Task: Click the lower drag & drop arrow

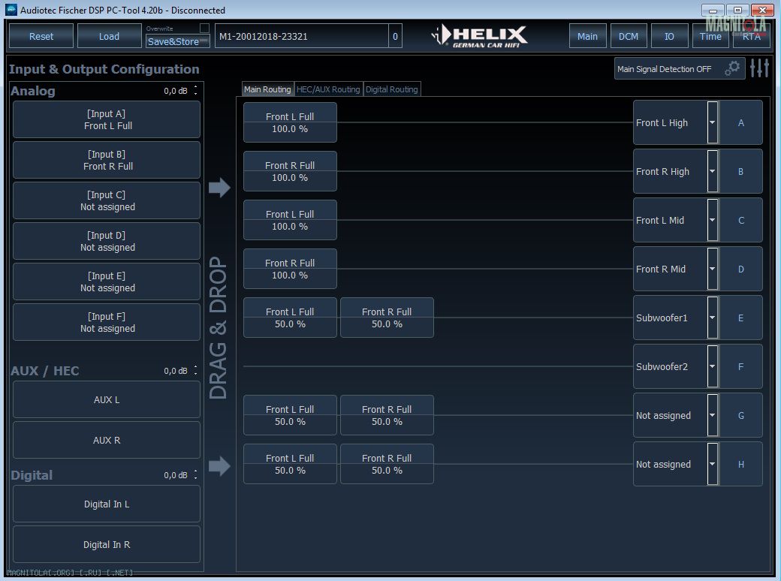Action: tap(219, 467)
